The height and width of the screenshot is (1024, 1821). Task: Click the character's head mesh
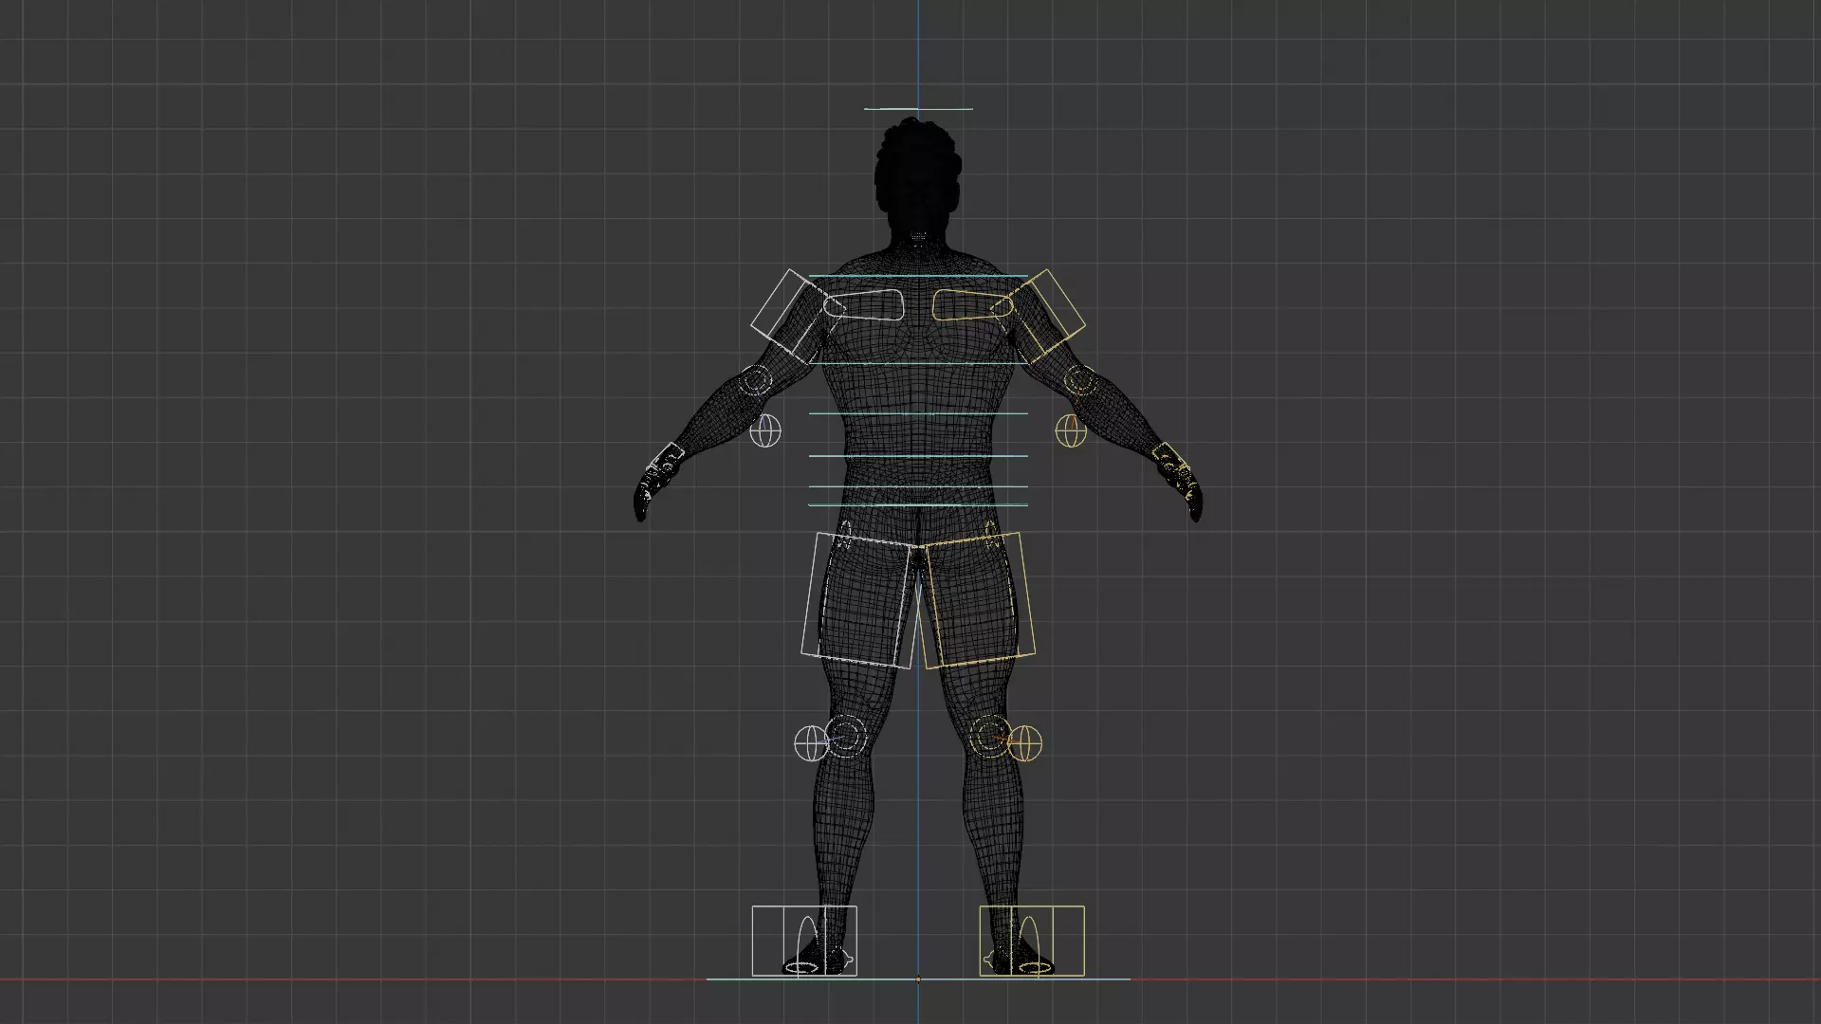click(x=916, y=180)
